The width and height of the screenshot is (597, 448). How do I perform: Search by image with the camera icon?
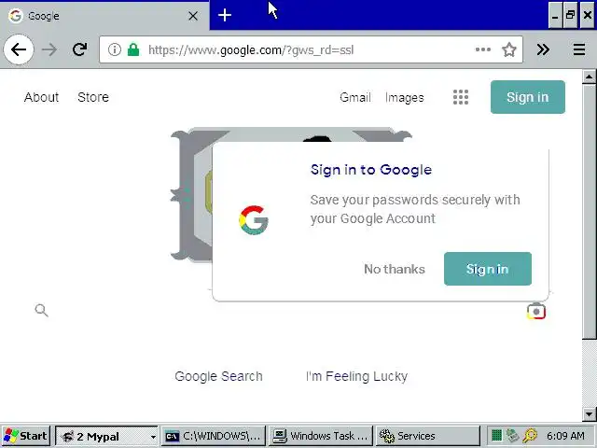click(536, 311)
